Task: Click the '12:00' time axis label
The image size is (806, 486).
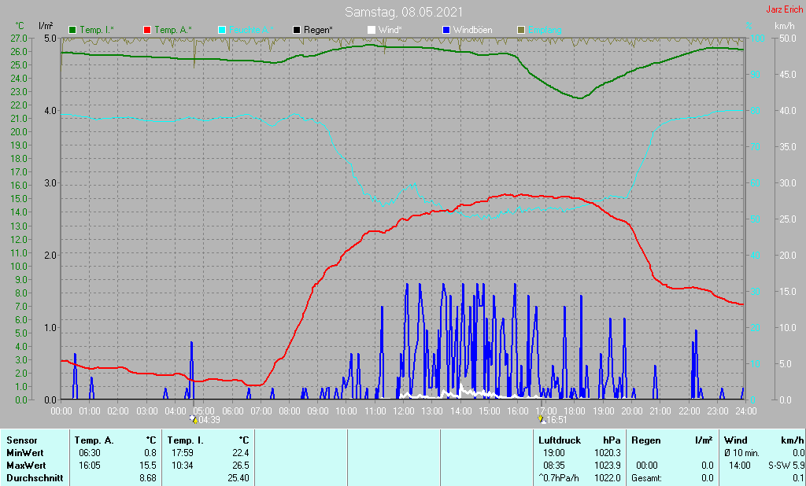Action: tap(404, 411)
